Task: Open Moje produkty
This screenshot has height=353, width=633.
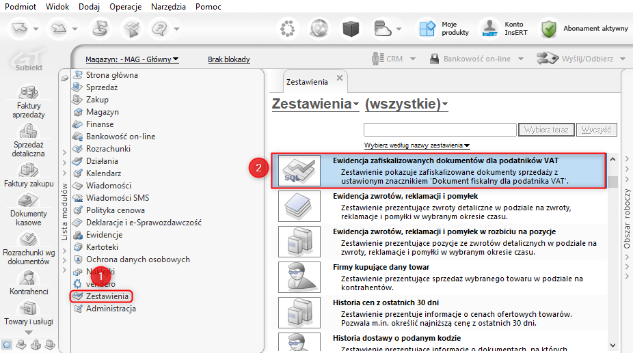Action: click(443, 29)
